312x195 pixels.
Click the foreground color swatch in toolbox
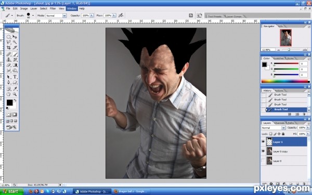click(9, 102)
